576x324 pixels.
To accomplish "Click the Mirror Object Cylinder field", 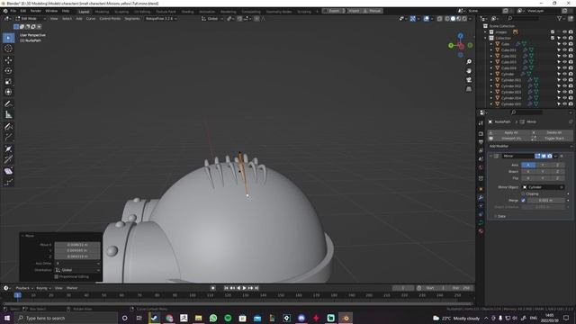I will (543, 187).
